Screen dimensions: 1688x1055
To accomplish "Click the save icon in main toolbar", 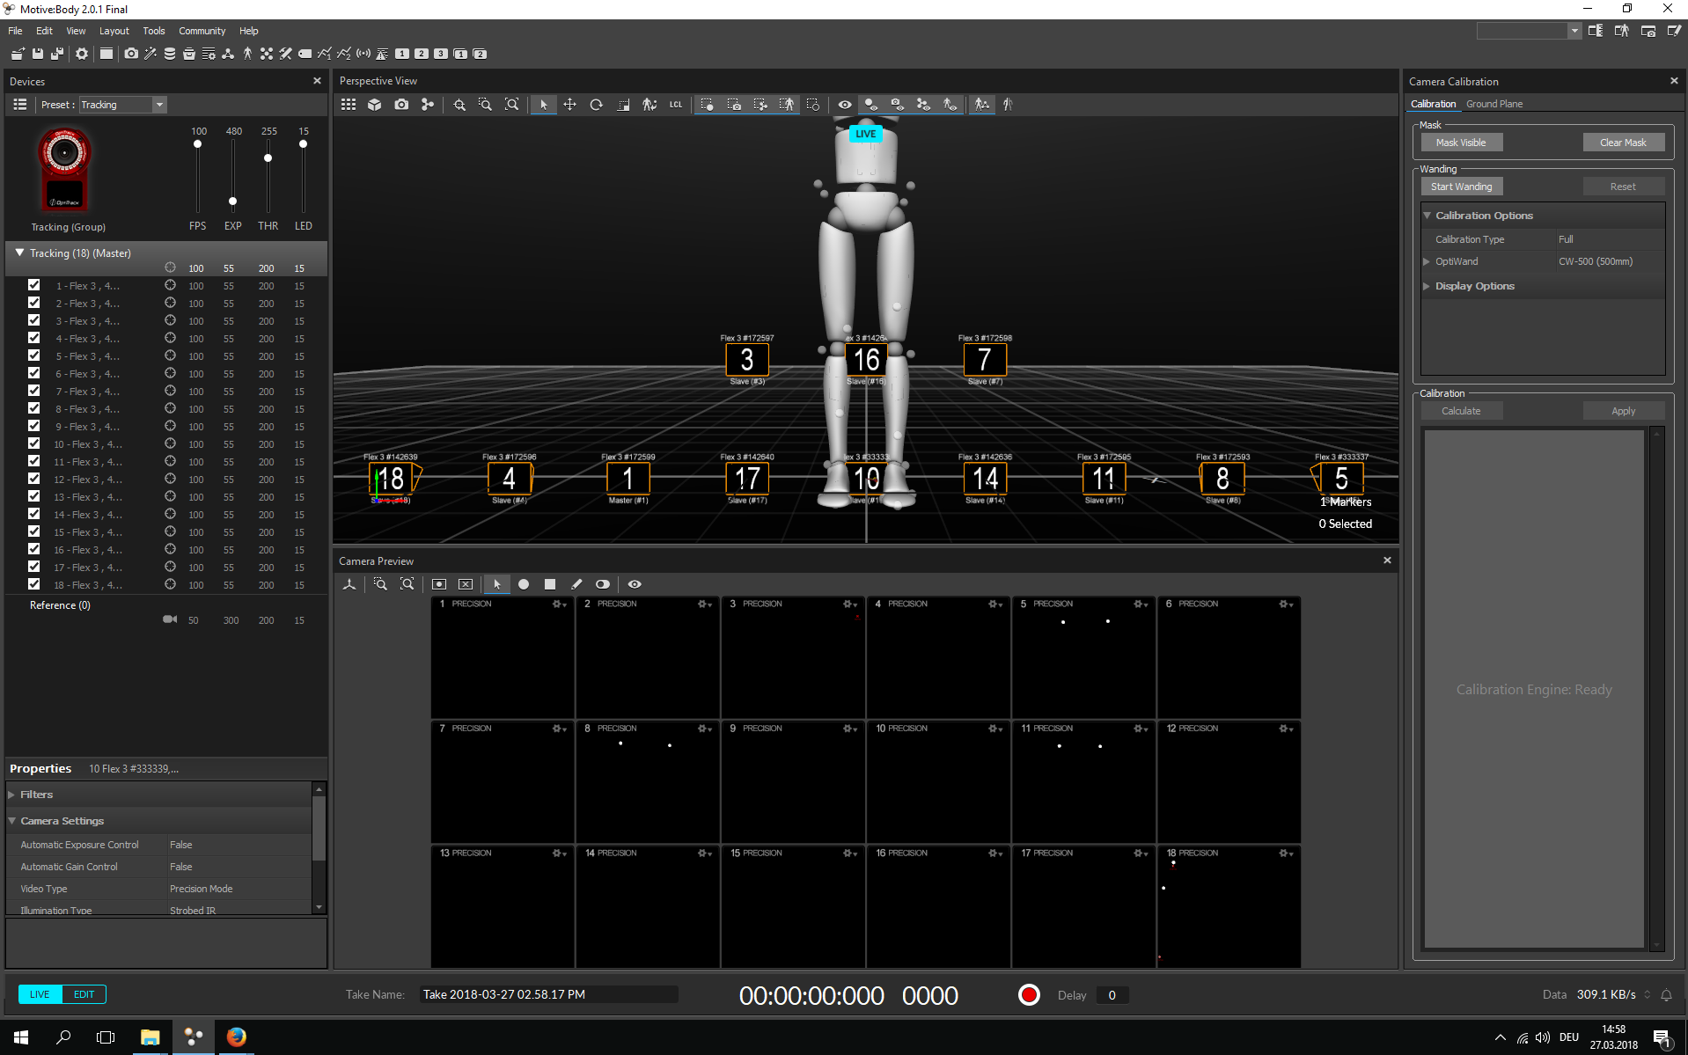I will point(38,54).
